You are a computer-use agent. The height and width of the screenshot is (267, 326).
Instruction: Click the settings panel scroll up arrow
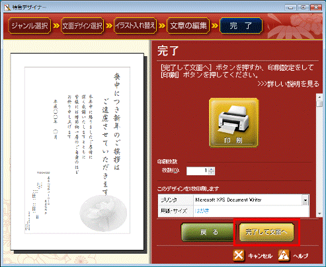319,97
